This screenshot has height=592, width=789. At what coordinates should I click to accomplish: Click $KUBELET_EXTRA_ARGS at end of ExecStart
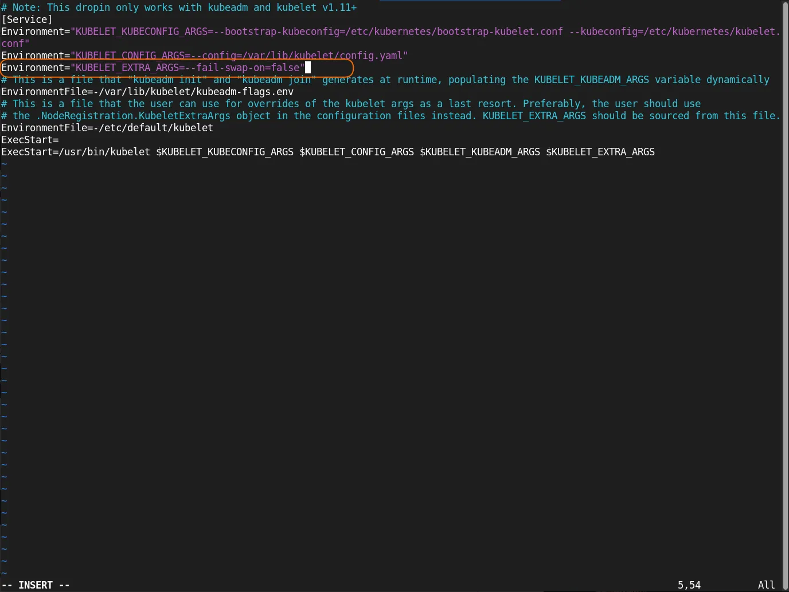(600, 152)
